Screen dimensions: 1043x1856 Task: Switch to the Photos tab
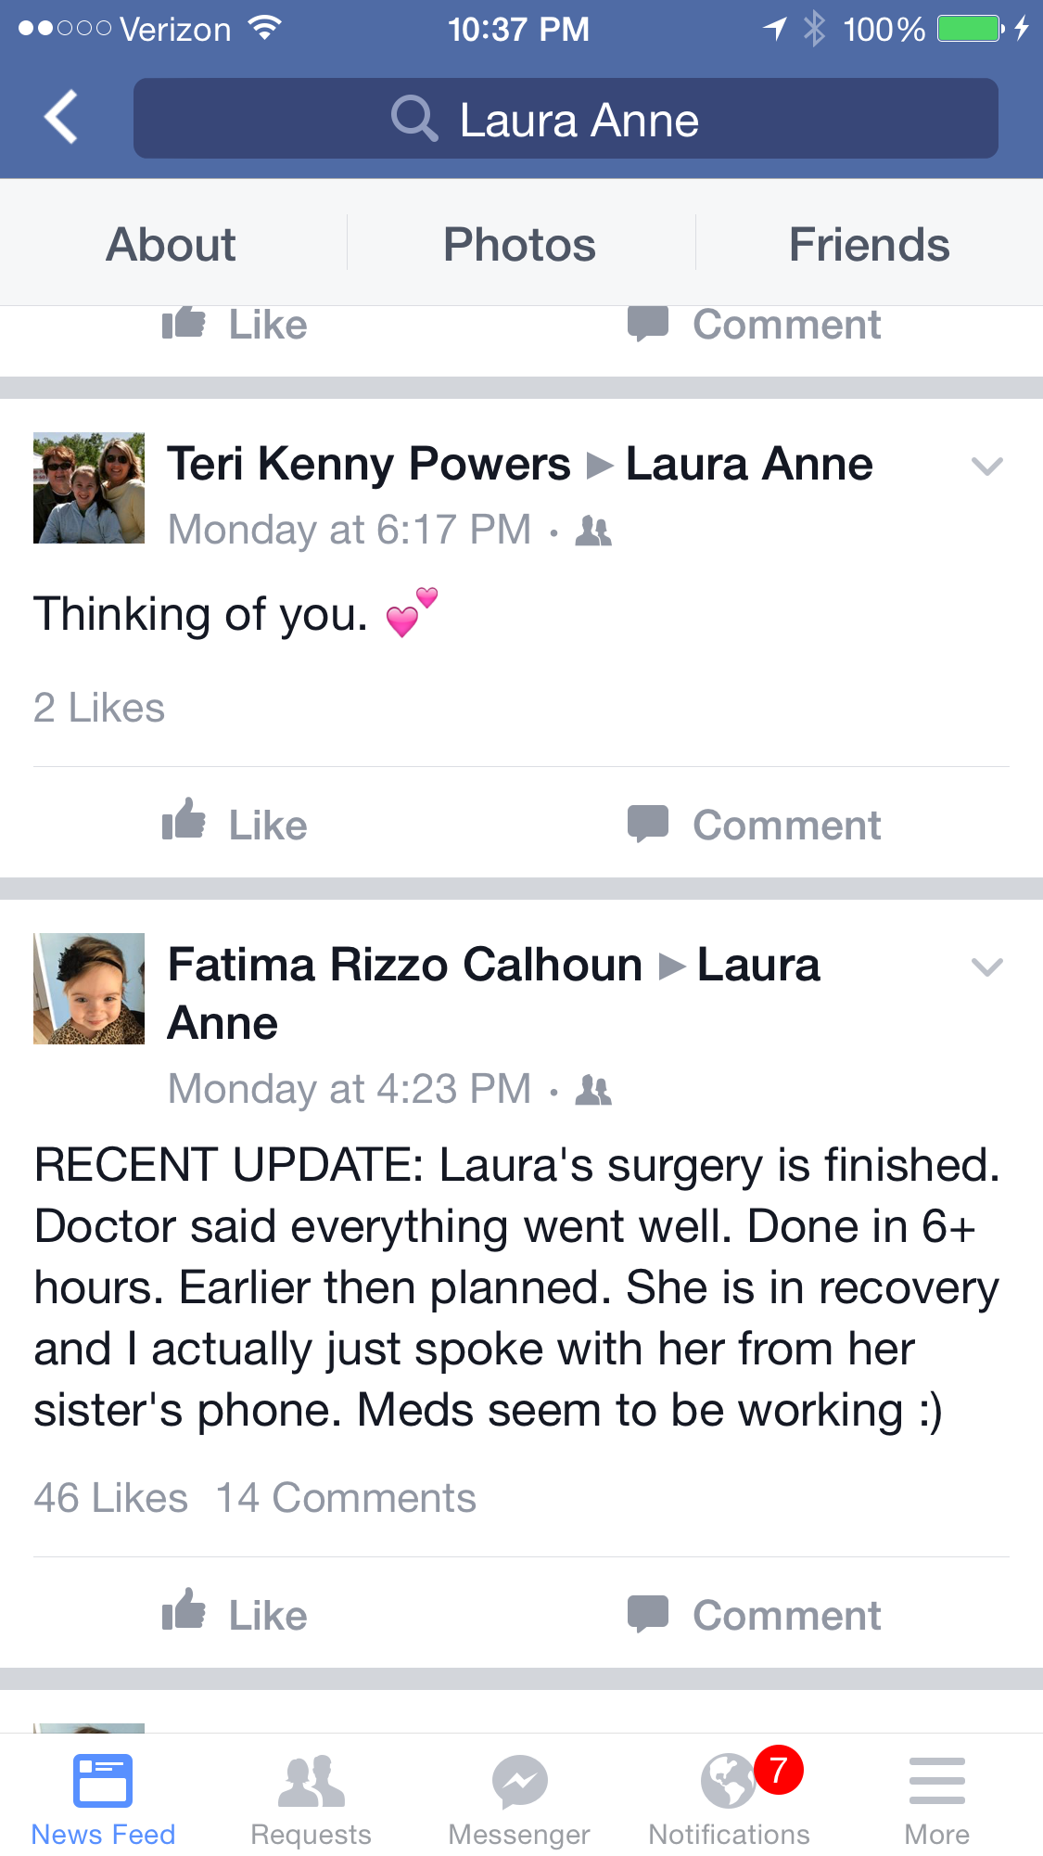[520, 245]
